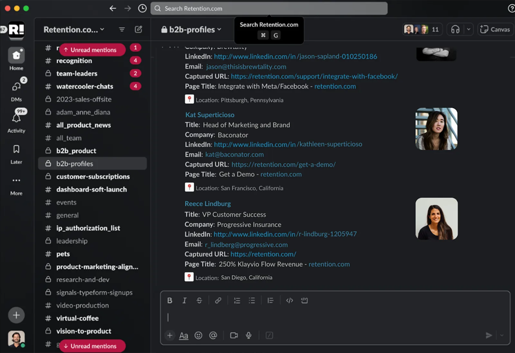Open the history clock icon
Image resolution: width=515 pixels, height=353 pixels.
142,8
